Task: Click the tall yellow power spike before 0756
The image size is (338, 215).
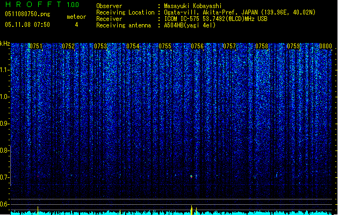Action: 191,210
